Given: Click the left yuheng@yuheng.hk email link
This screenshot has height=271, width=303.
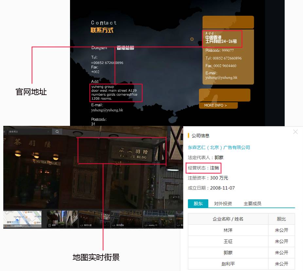Looking at the screenshot, I should (x=107, y=110).
